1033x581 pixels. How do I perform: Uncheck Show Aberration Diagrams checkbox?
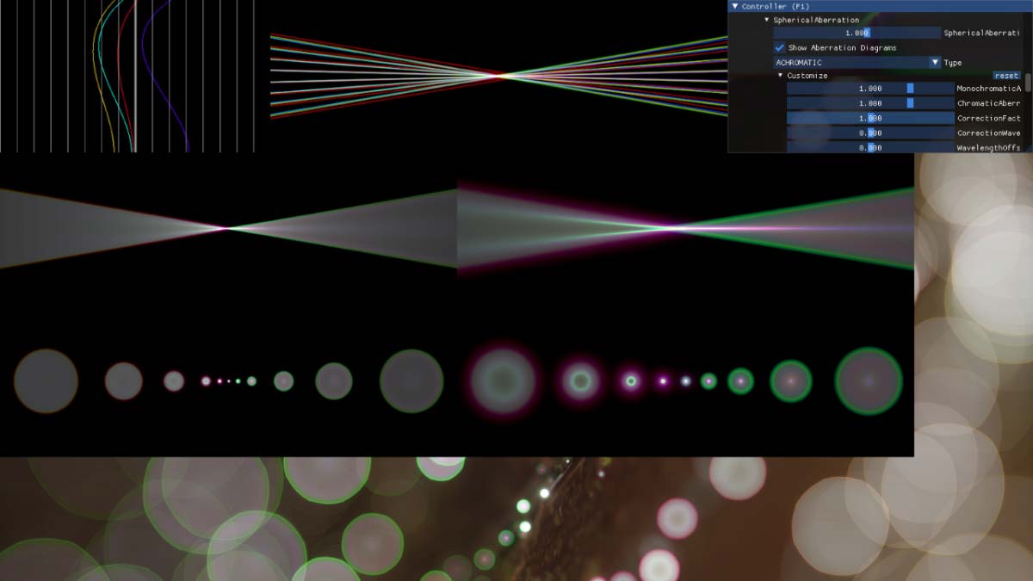point(780,47)
